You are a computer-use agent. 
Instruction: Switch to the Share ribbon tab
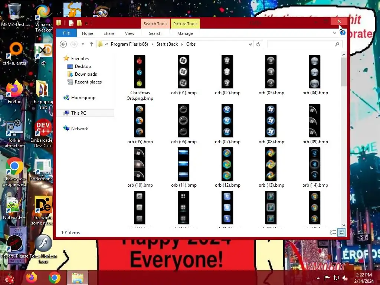[109, 33]
